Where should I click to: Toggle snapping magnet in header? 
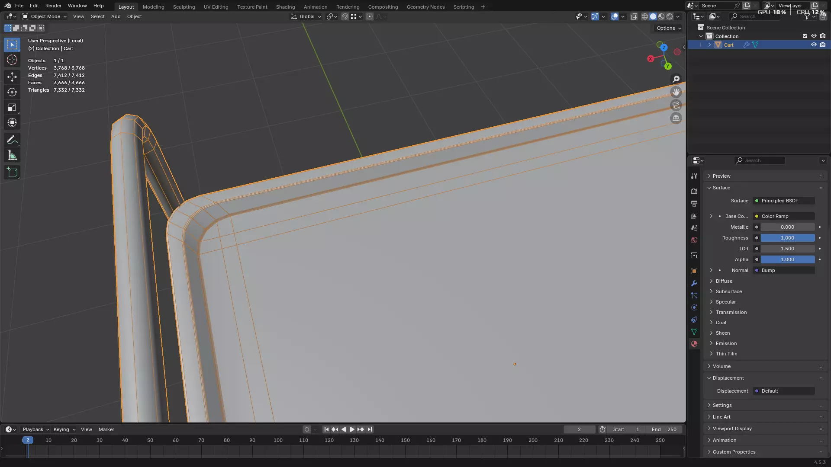345,16
